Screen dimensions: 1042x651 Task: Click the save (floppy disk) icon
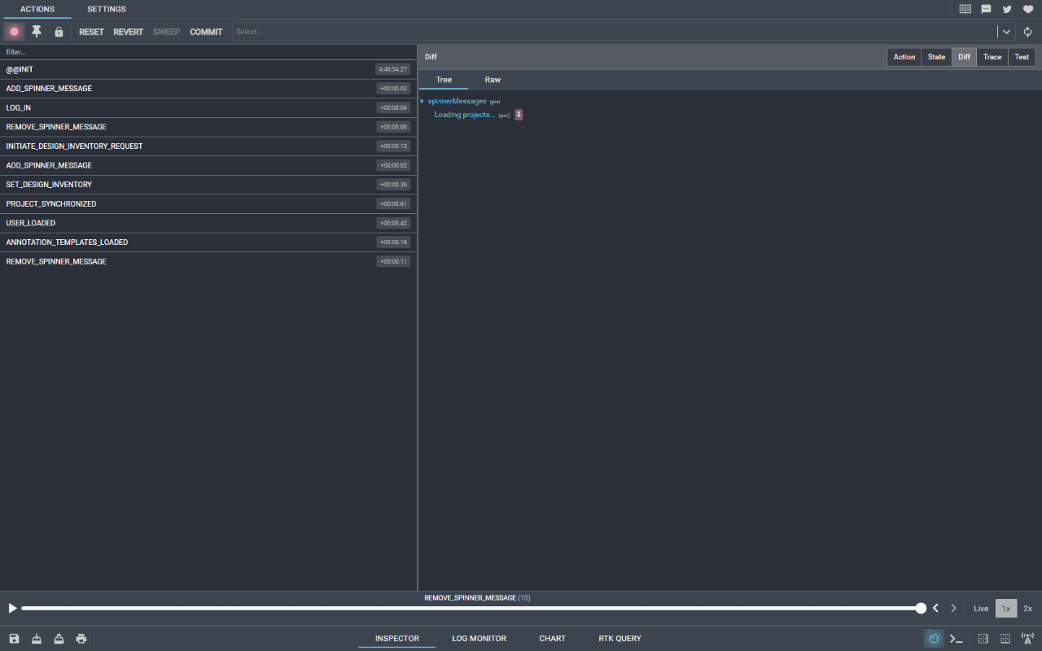(14, 639)
